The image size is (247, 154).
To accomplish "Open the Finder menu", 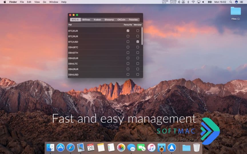I will click(13, 2).
